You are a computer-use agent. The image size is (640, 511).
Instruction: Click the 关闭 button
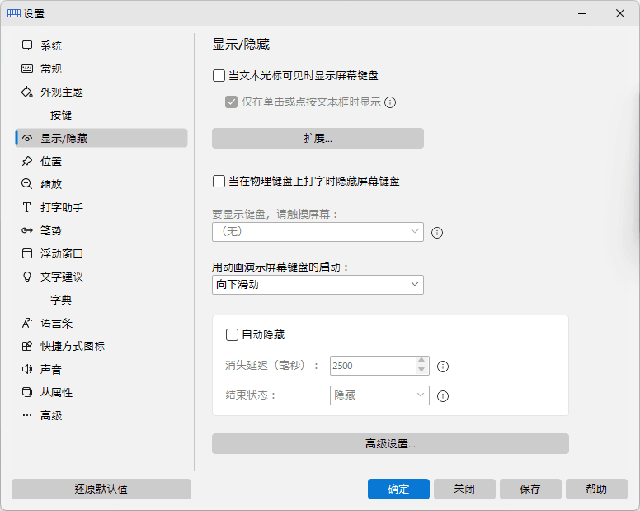coord(464,489)
